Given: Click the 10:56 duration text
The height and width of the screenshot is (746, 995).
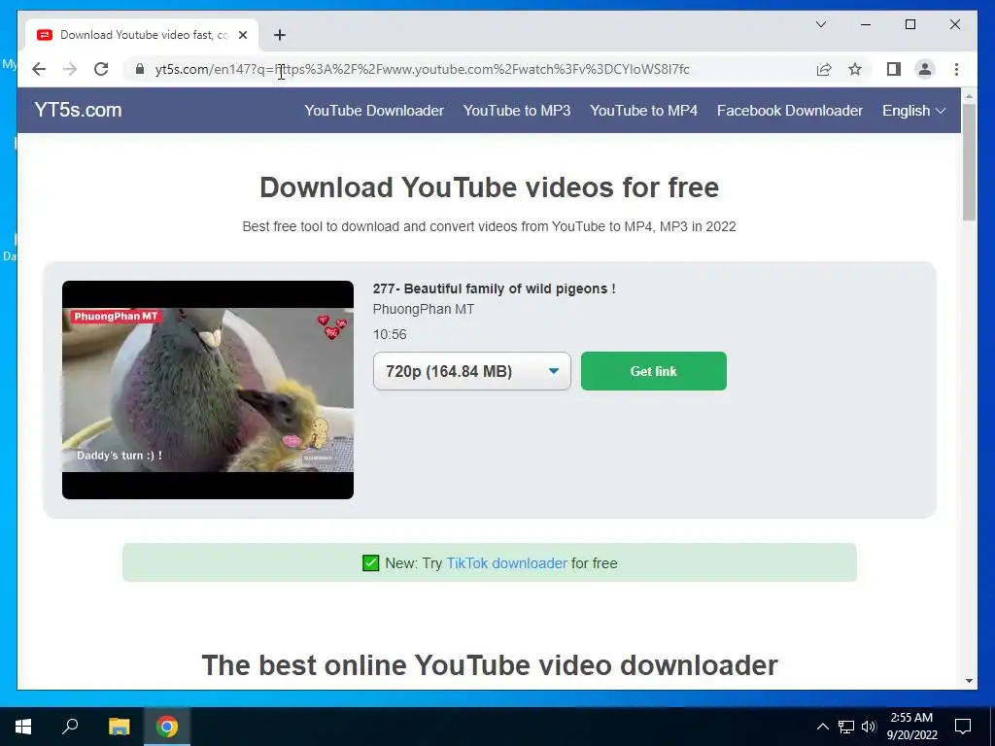Looking at the screenshot, I should click(x=390, y=334).
